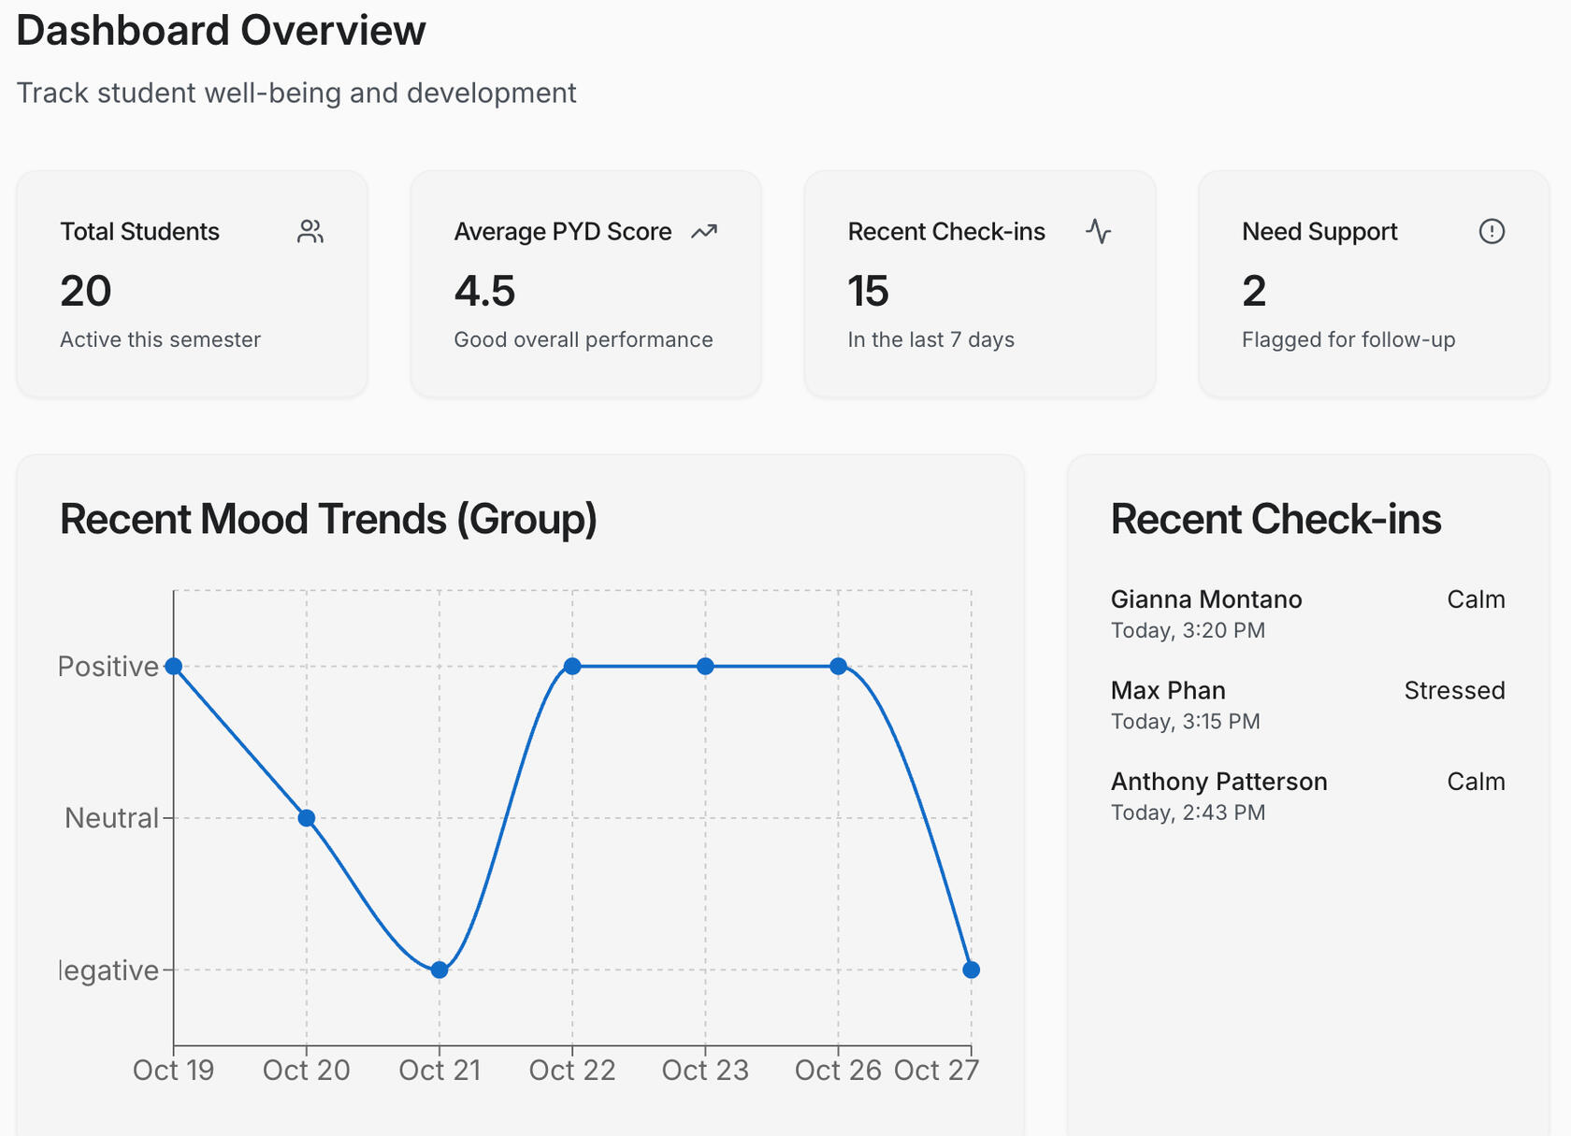Select the Oct 23 data point on chart
The height and width of the screenshot is (1136, 1571).
point(706,667)
